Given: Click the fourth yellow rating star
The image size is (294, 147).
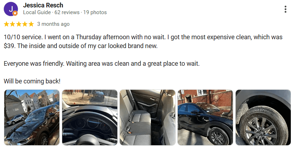Looking at the screenshot, I should pyautogui.click(x=25, y=24).
